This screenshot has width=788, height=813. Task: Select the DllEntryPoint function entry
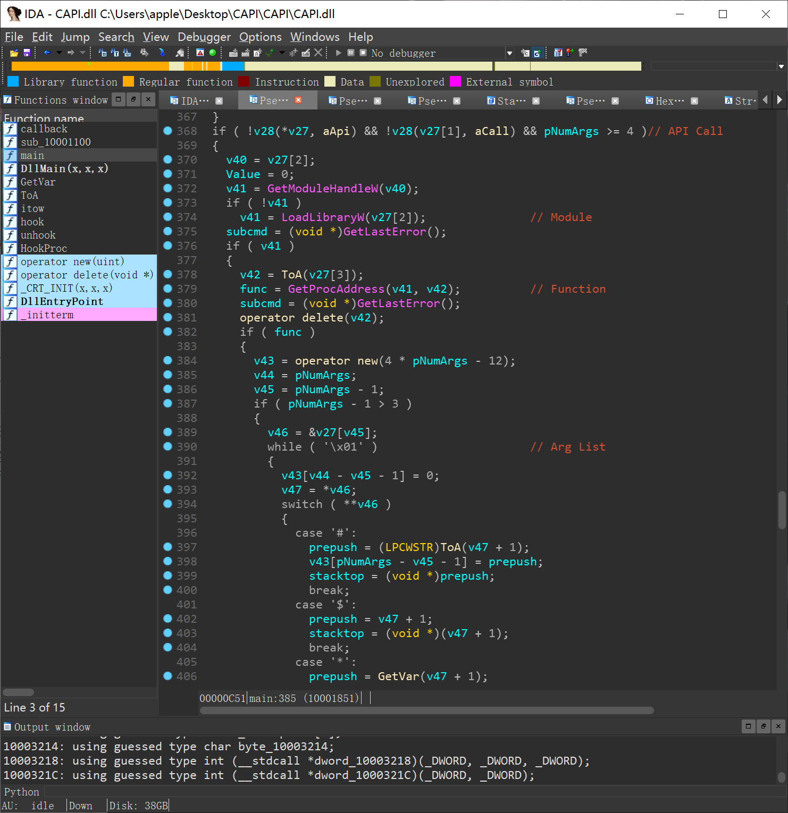pos(62,301)
